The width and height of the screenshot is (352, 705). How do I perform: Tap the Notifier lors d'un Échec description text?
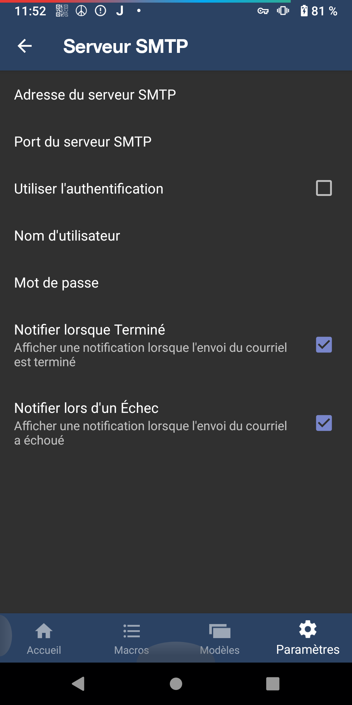click(151, 433)
